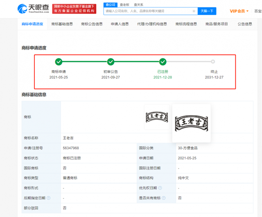Clear the search box with the X icon

(194, 11)
